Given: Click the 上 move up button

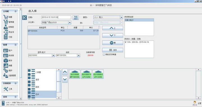Looking at the screenshot, I should (113, 28).
